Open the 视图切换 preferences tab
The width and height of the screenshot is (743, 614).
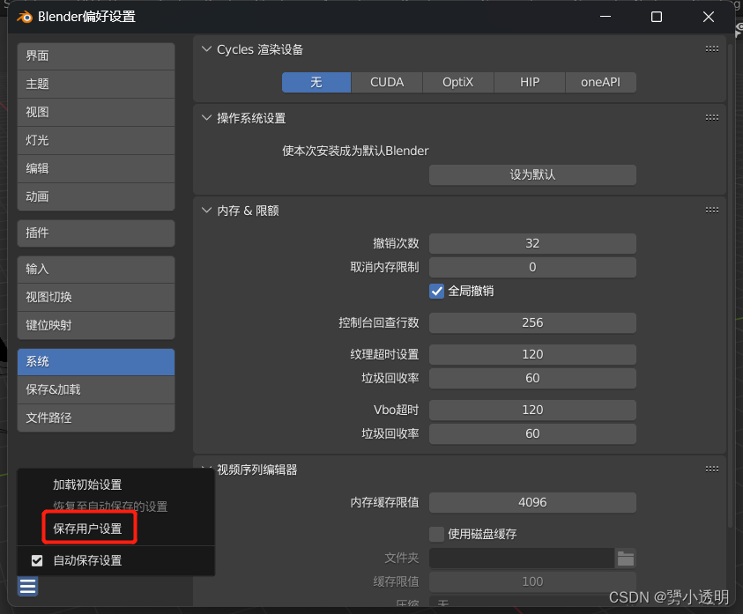tap(96, 298)
